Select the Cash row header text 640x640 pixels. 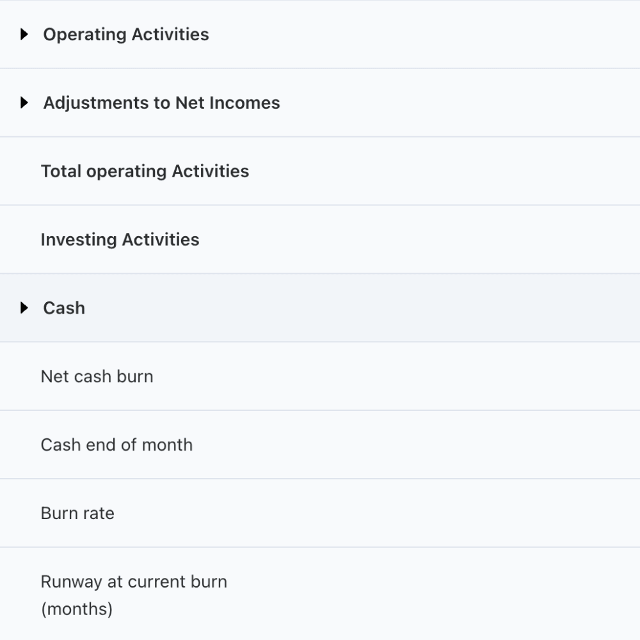coord(63,308)
